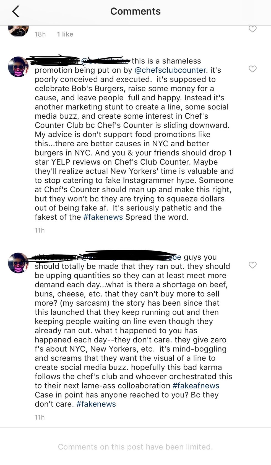Open #fakenews after 'don't care.'

tap(96, 404)
